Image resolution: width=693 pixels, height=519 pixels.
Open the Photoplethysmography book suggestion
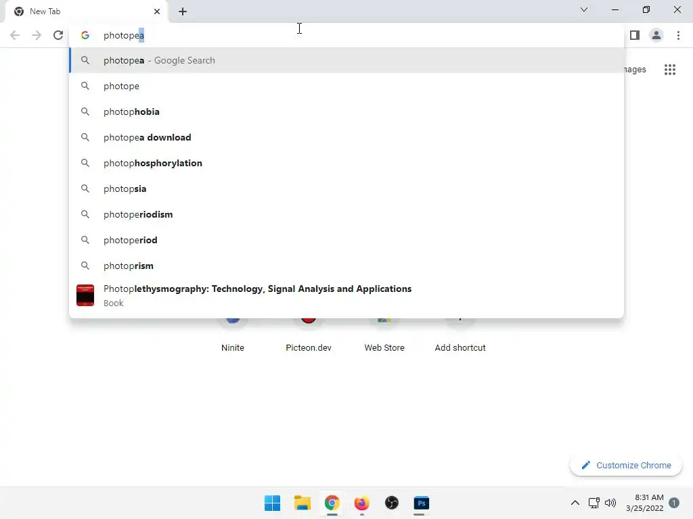click(346, 295)
